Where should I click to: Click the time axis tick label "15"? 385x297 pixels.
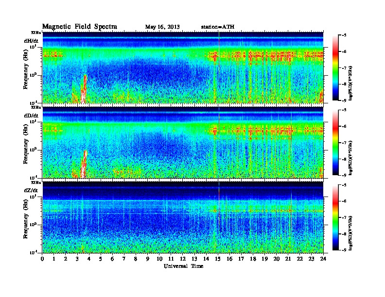click(x=218, y=259)
